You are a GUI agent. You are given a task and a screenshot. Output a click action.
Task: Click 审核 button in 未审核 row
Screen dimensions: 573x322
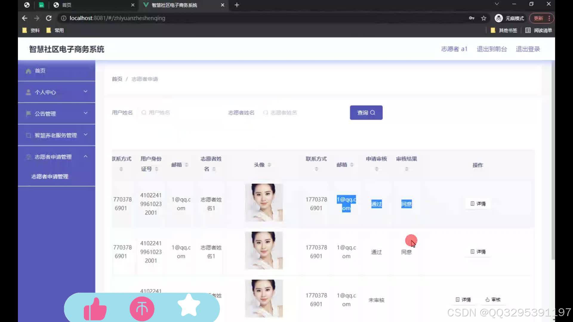(493, 300)
